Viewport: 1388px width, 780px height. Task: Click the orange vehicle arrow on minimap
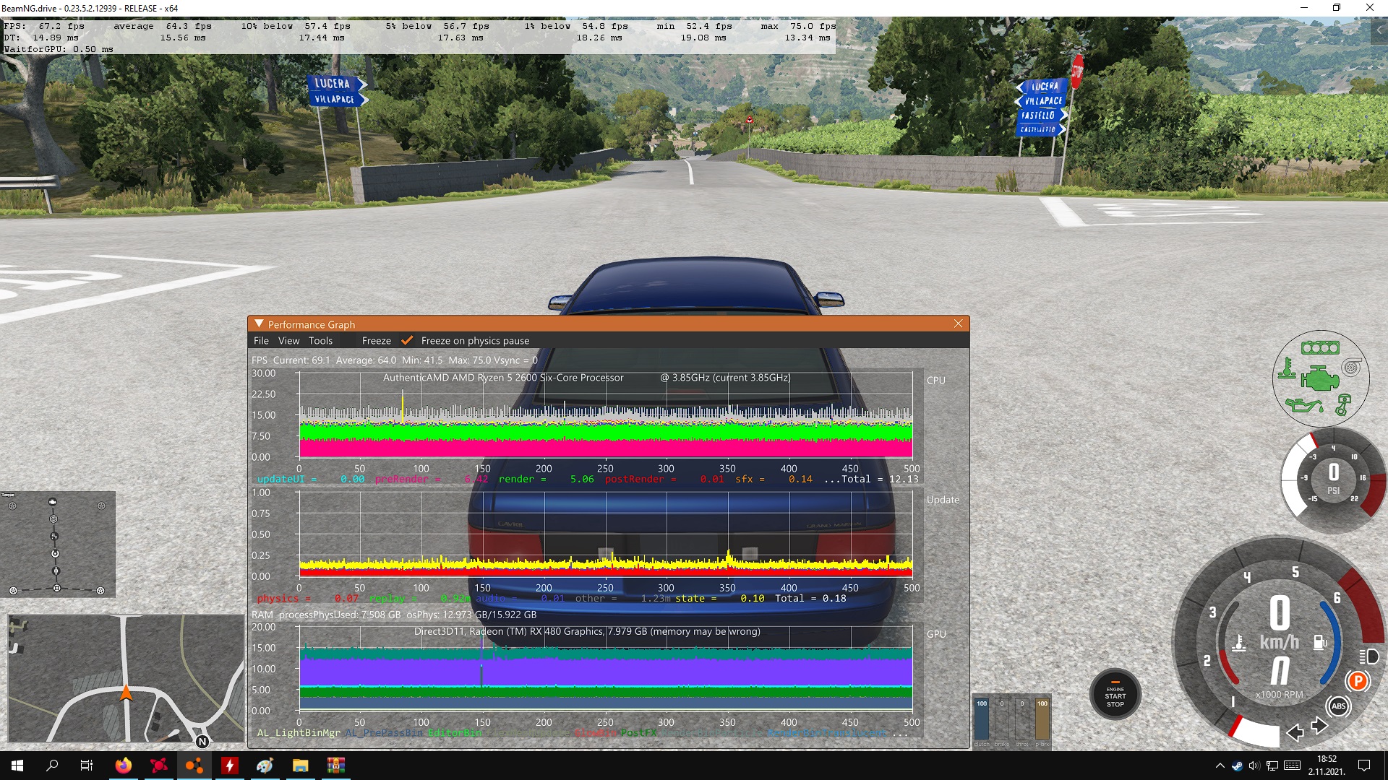(126, 693)
